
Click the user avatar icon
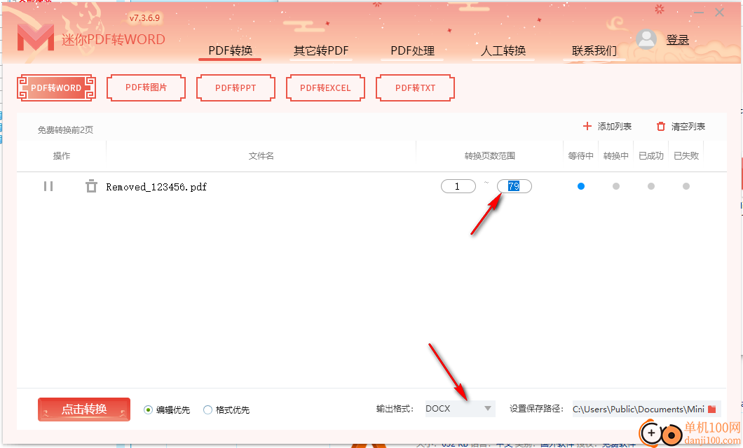pos(646,39)
